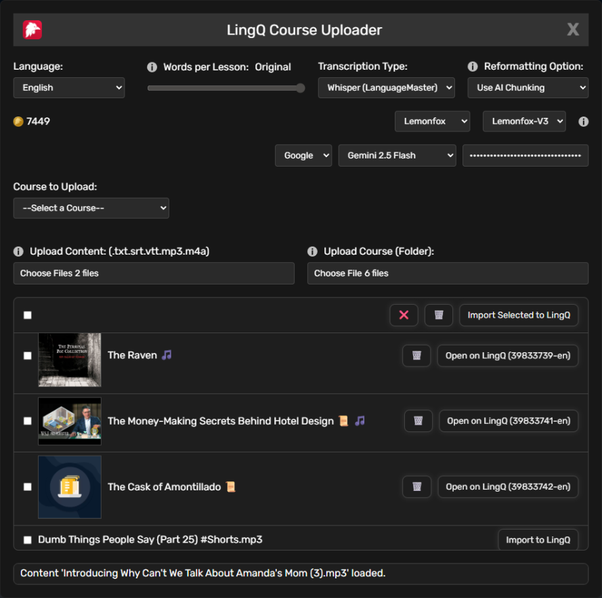The width and height of the screenshot is (602, 598).
Task: Click Import to LingQ for Dumb Things mp3
Action: 538,540
